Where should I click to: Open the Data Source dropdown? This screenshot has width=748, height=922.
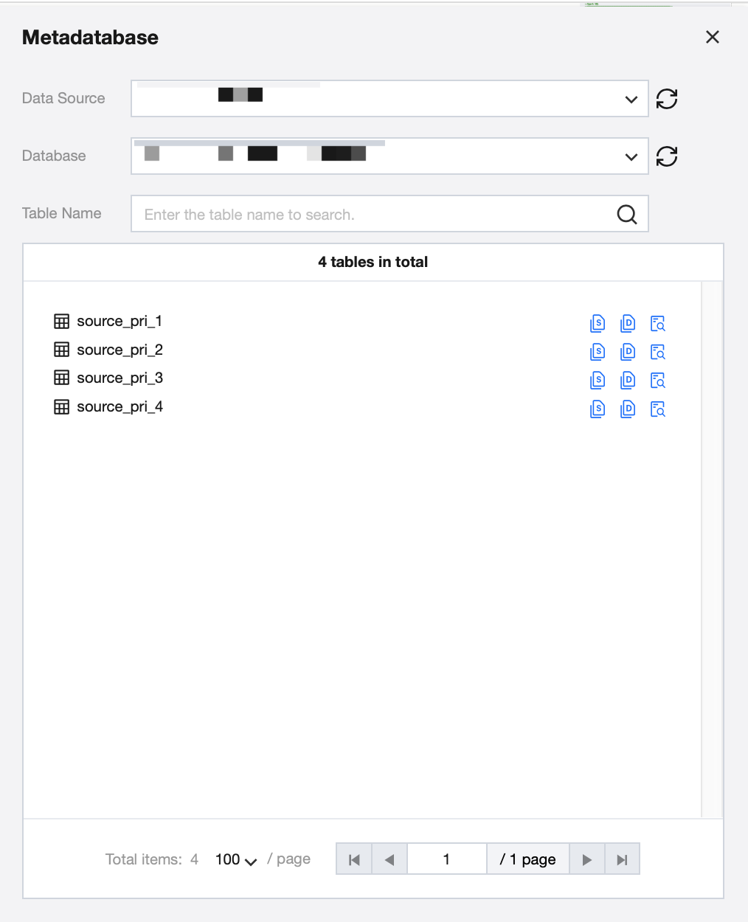[x=389, y=99]
